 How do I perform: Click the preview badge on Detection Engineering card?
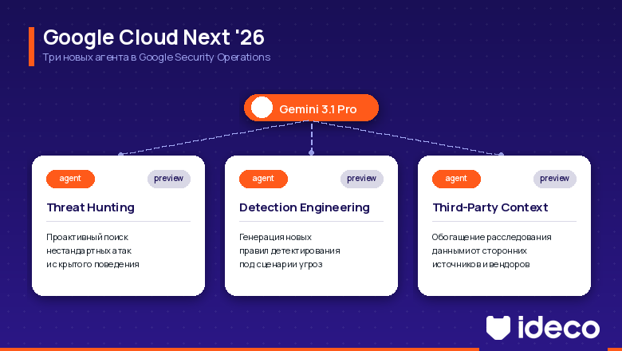(361, 179)
